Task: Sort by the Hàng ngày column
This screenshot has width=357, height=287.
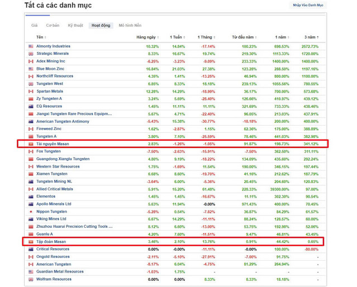Action: 147,37
